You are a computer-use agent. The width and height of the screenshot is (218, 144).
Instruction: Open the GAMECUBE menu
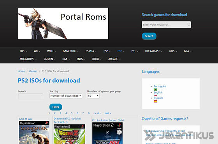pyautogui.click(x=70, y=51)
